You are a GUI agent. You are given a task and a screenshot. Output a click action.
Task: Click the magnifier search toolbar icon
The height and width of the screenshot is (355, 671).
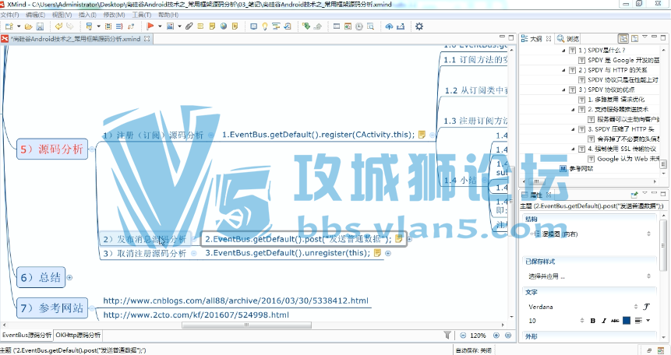(x=371, y=26)
